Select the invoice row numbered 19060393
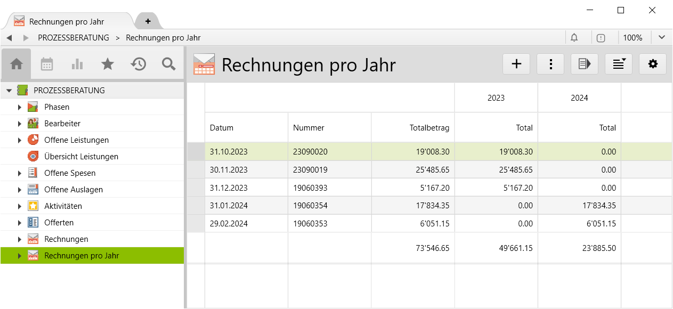 pyautogui.click(x=313, y=189)
